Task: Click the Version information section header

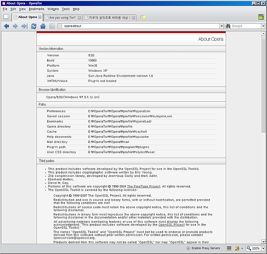Action: 131,49
